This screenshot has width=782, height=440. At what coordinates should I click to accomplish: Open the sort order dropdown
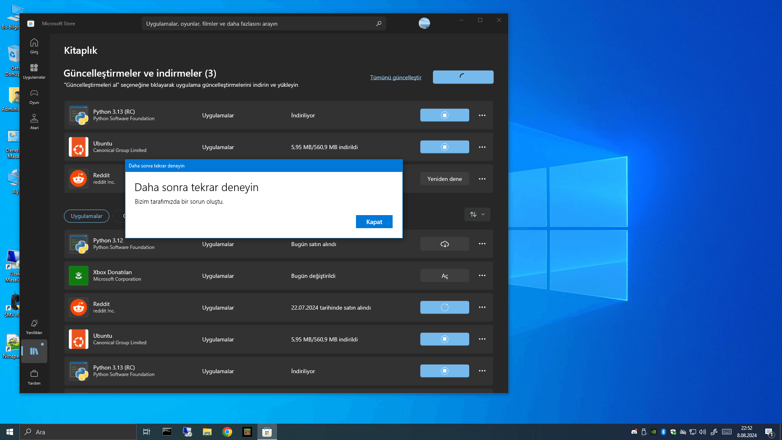[x=477, y=214]
